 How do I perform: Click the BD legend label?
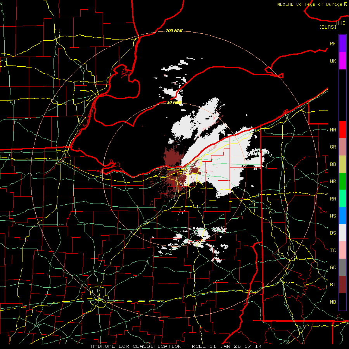[333, 164]
